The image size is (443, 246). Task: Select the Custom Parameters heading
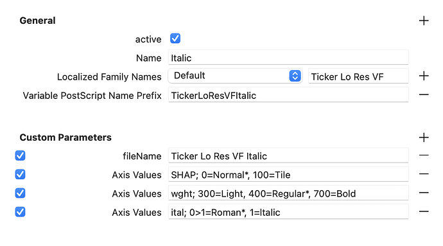(x=65, y=137)
